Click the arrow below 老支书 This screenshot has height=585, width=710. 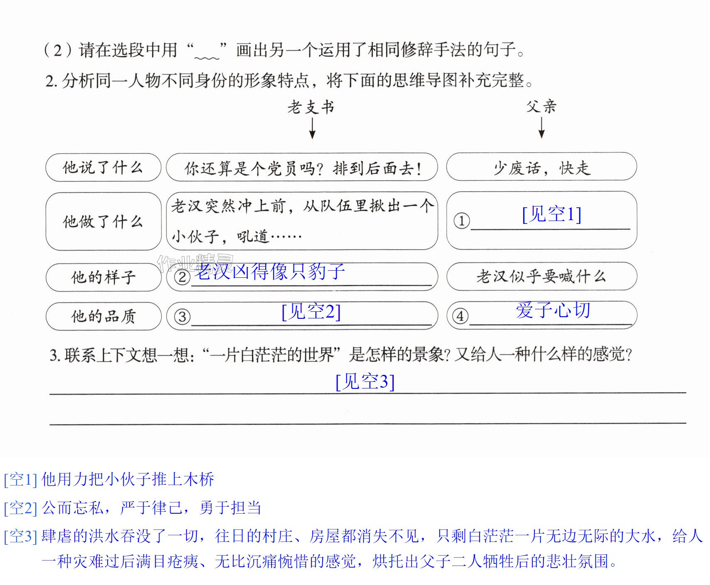(312, 128)
